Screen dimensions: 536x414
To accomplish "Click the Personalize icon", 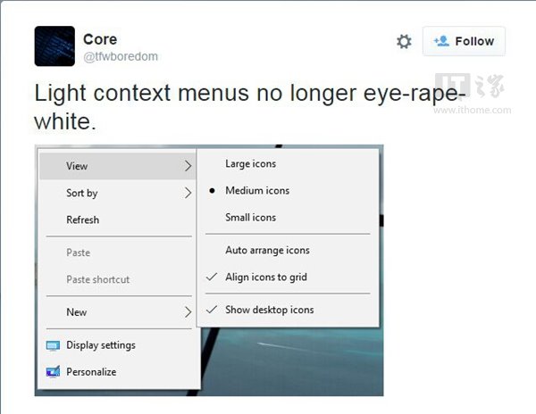I will (x=53, y=372).
